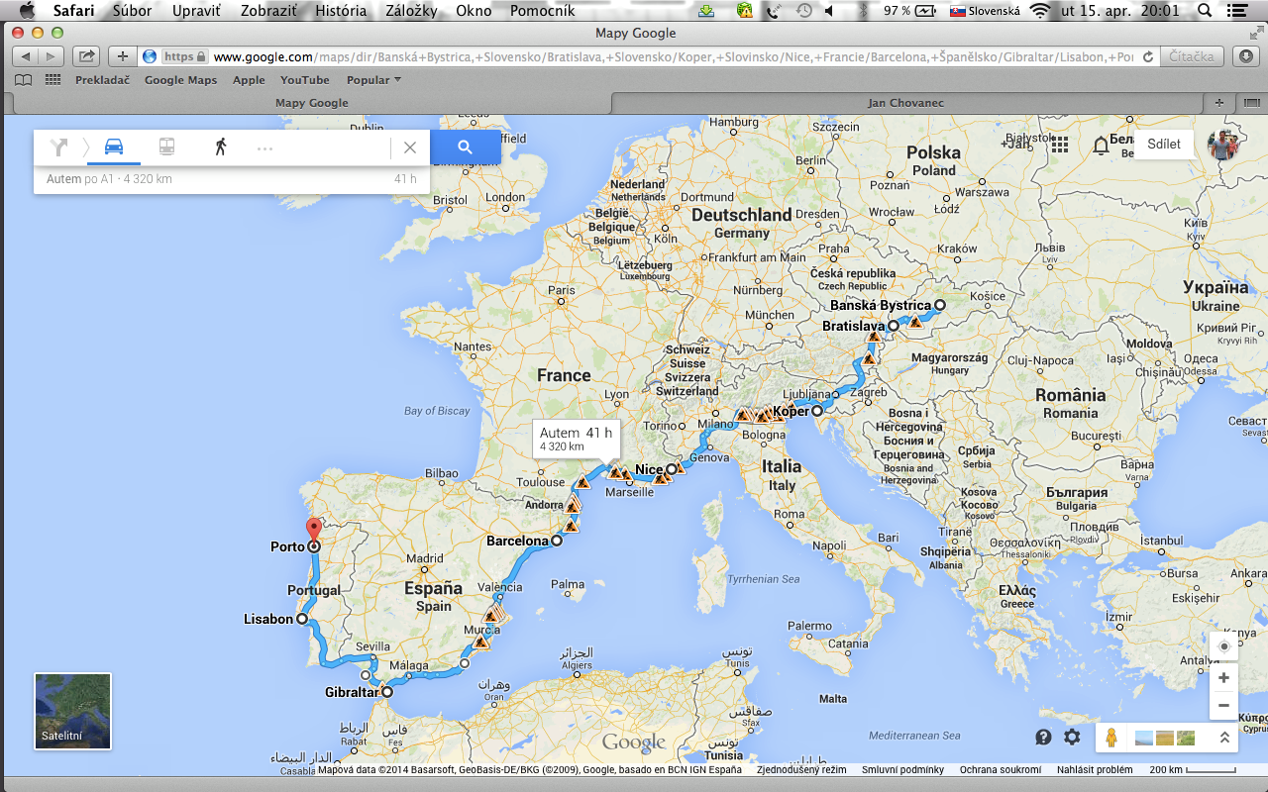The height and width of the screenshot is (792, 1268).
Task: Close the directions panel with the X
Action: click(x=410, y=148)
